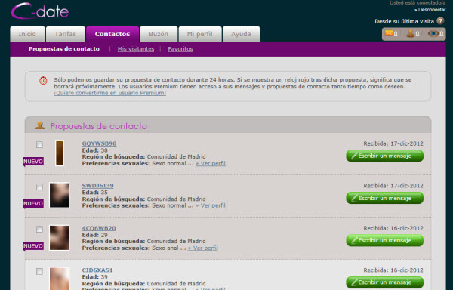The height and width of the screenshot is (290, 453).
Task: Click the person icon beside Propuestas de contacto heading
Action: pos(40,125)
